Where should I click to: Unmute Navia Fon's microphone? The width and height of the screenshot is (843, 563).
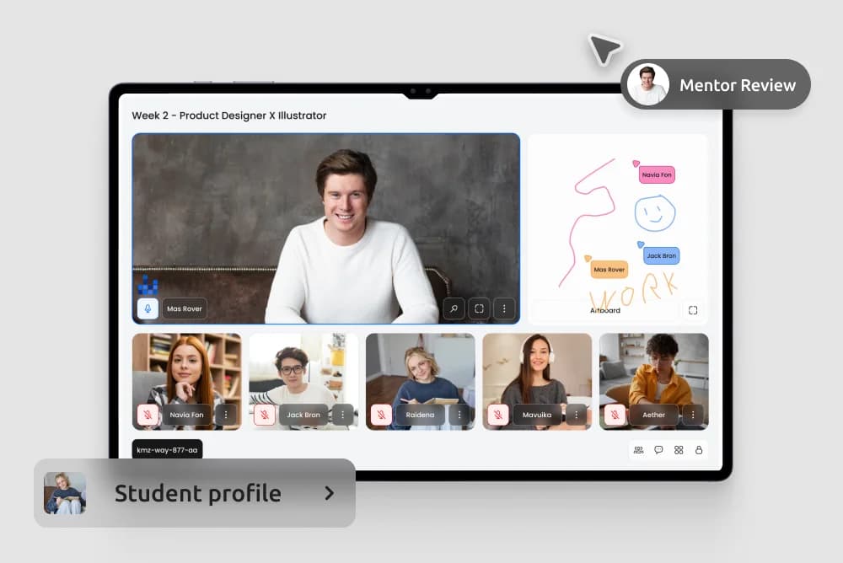point(148,415)
